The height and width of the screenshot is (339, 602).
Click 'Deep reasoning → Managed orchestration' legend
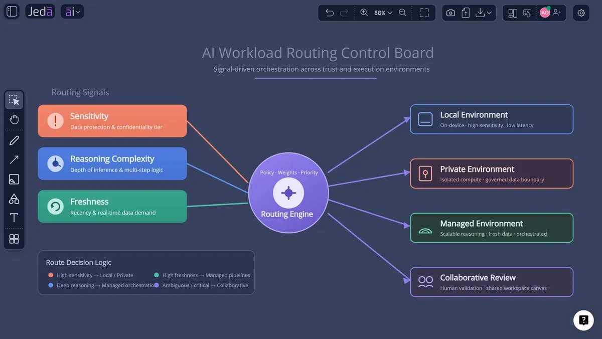click(105, 285)
